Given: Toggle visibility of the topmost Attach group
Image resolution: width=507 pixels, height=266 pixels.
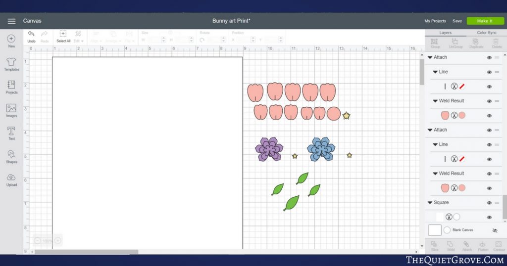Looking at the screenshot, I should tap(489, 57).
